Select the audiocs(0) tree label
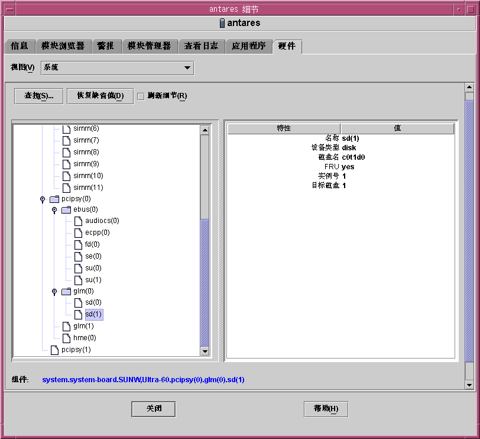Image resolution: width=480 pixels, height=439 pixels. (102, 221)
